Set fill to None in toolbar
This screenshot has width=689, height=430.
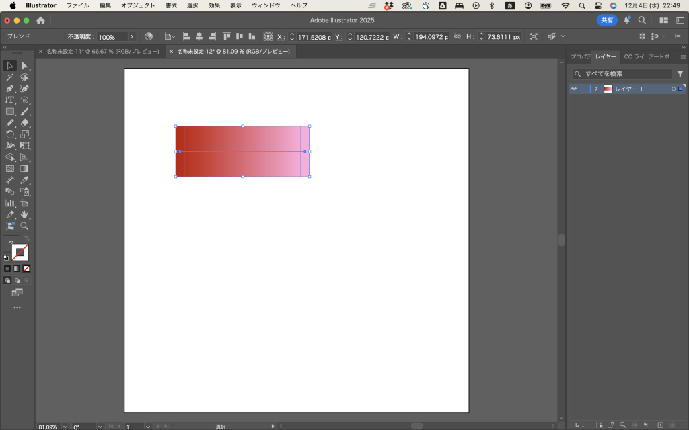[26, 269]
